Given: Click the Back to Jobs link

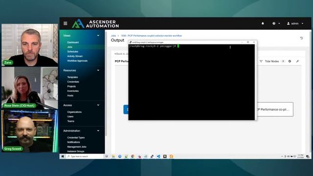Looking at the screenshot, I should (x=121, y=54).
